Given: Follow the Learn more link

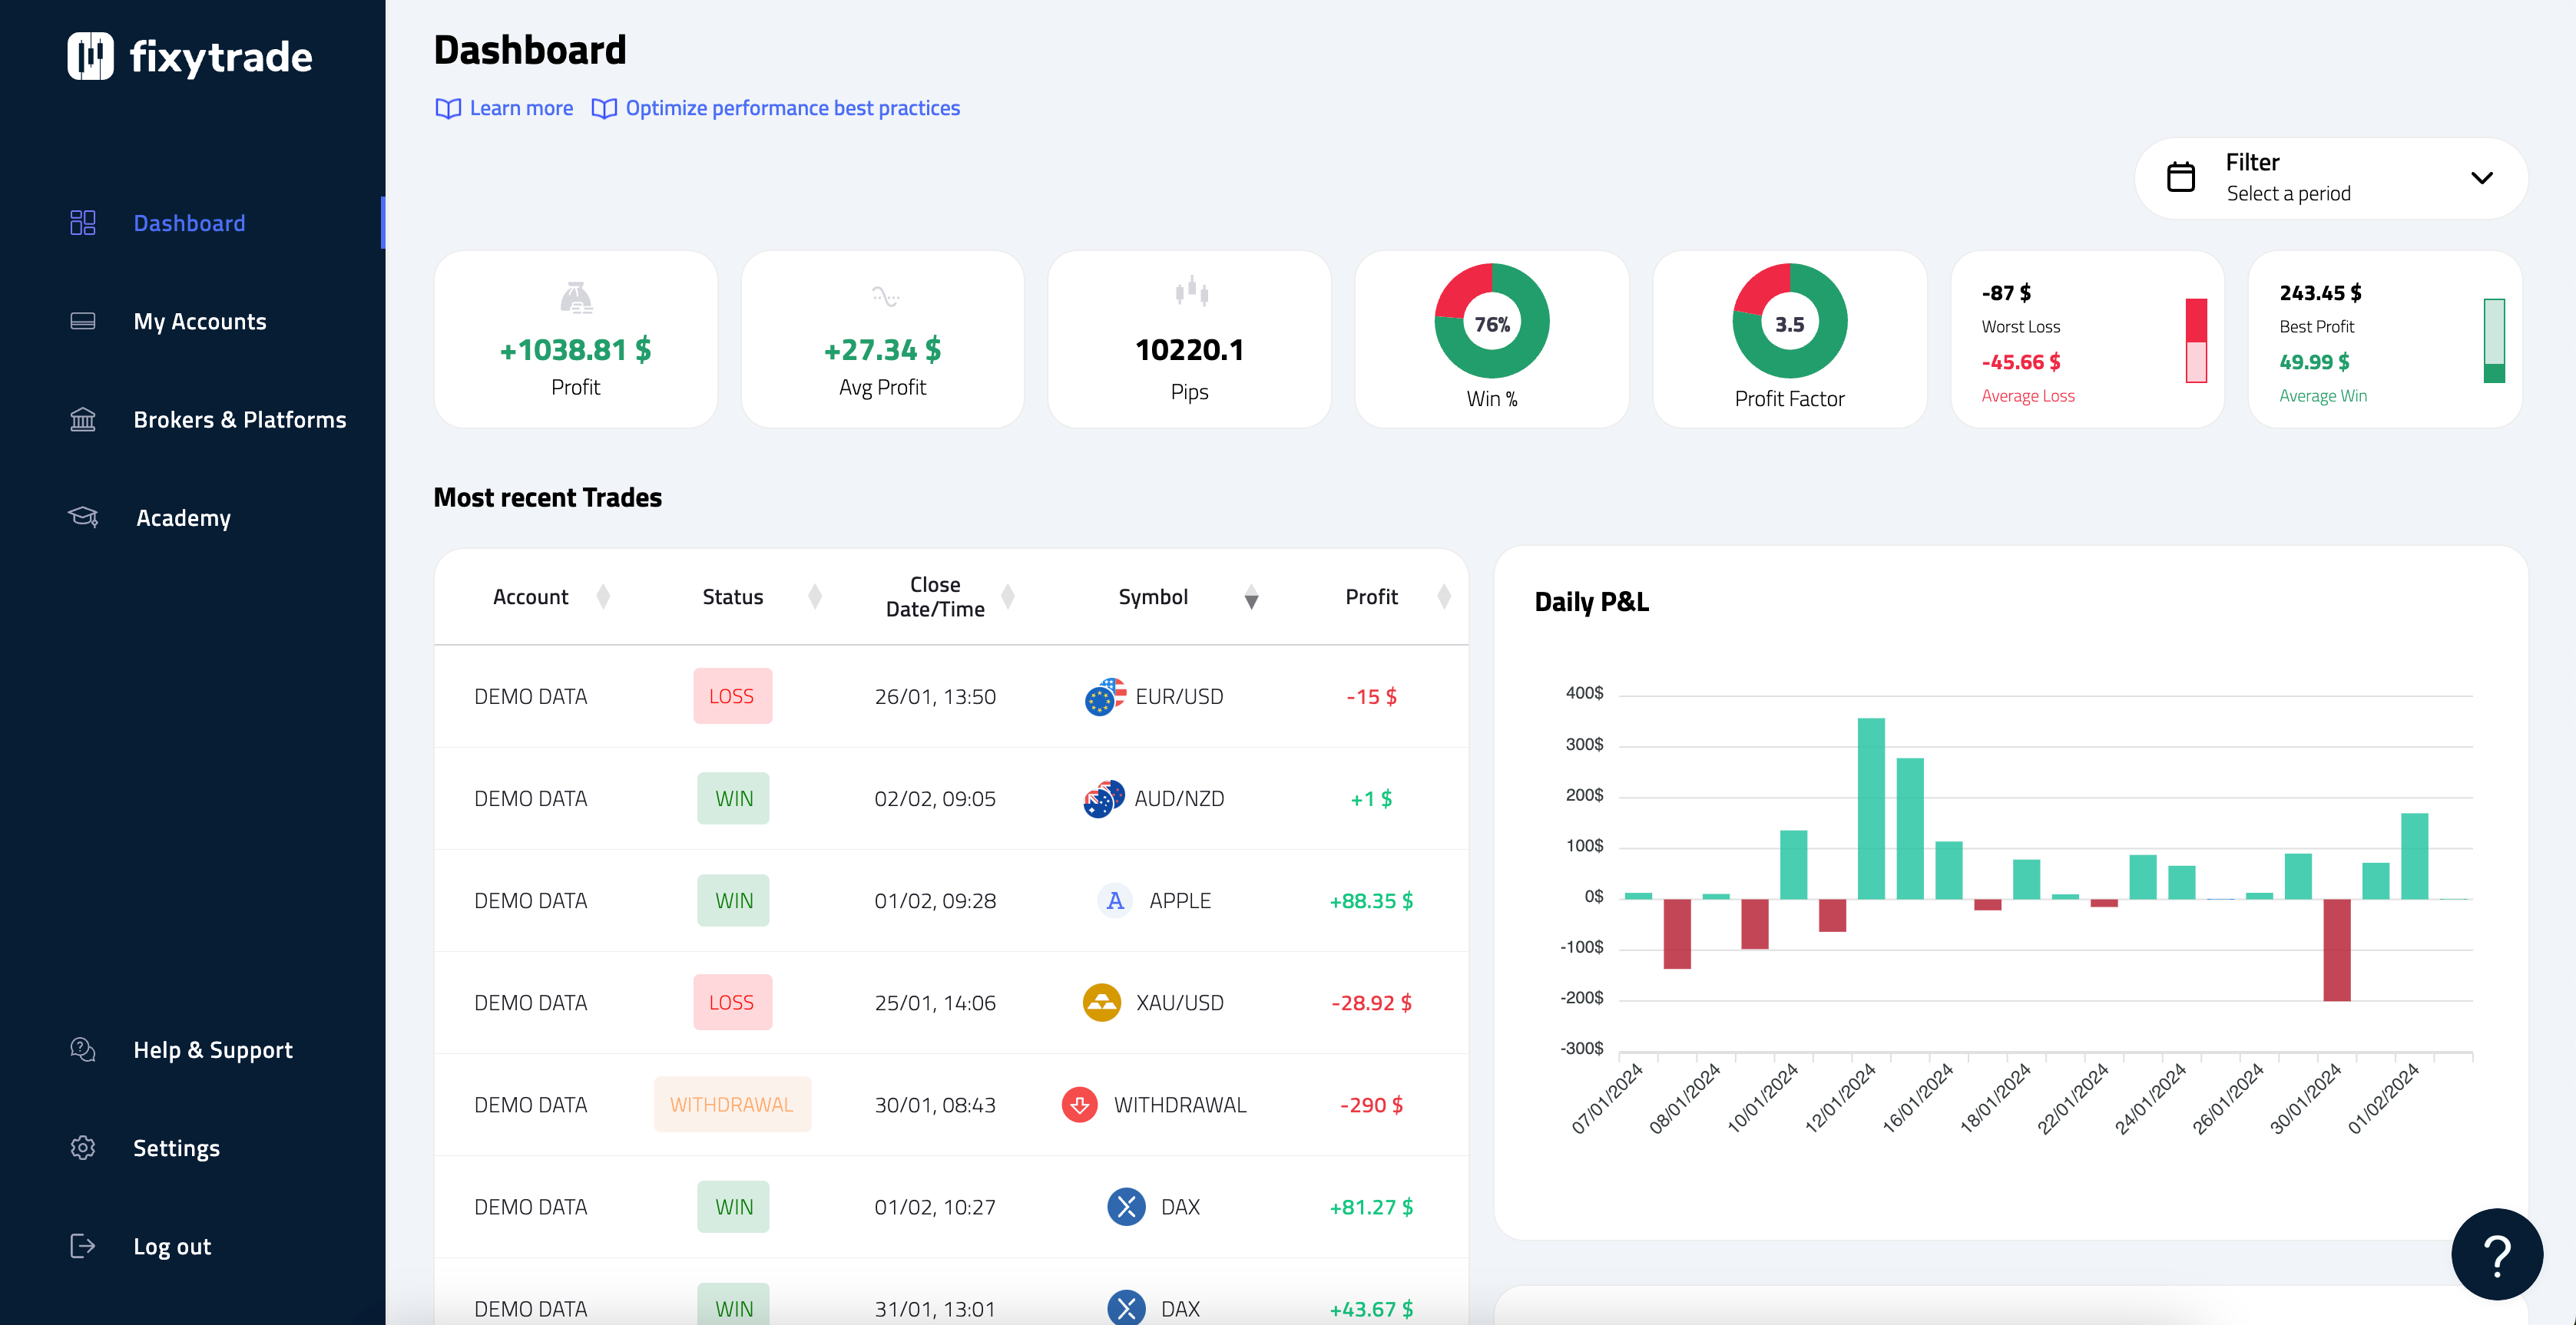Looking at the screenshot, I should (x=521, y=108).
